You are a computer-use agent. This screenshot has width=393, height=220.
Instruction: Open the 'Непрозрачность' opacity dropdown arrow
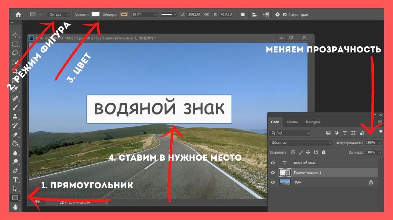coord(380,143)
